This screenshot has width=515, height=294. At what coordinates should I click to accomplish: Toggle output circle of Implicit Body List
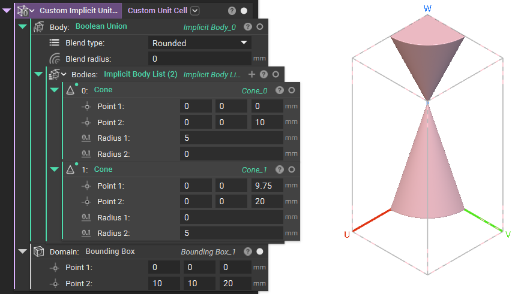276,74
